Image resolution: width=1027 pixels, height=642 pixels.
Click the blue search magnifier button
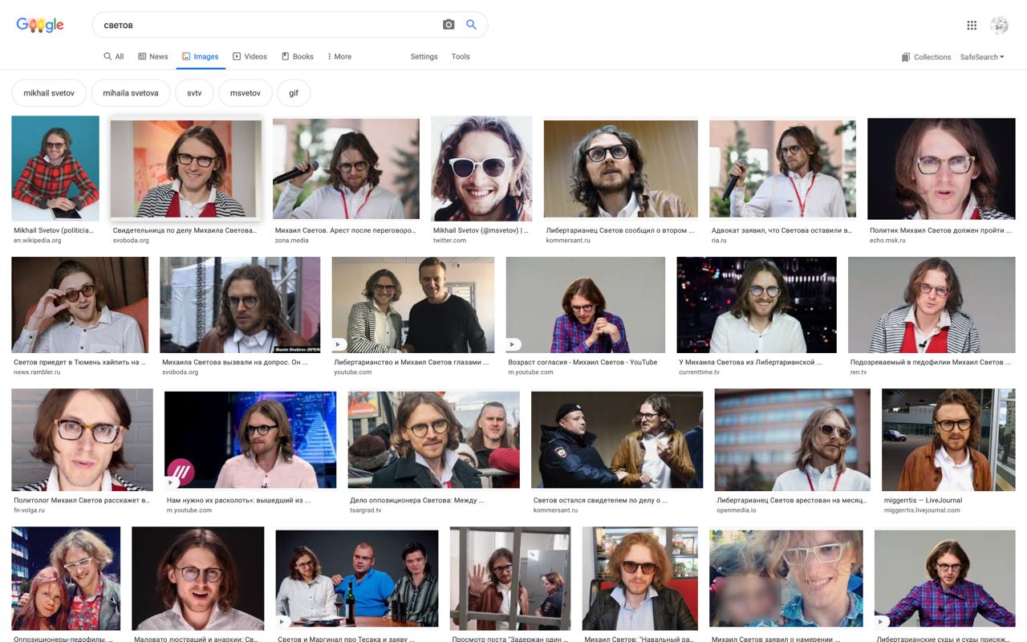(471, 25)
